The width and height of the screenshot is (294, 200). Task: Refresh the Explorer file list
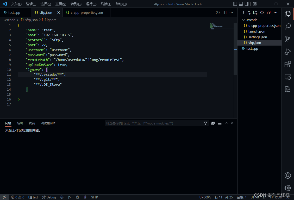[262, 12]
